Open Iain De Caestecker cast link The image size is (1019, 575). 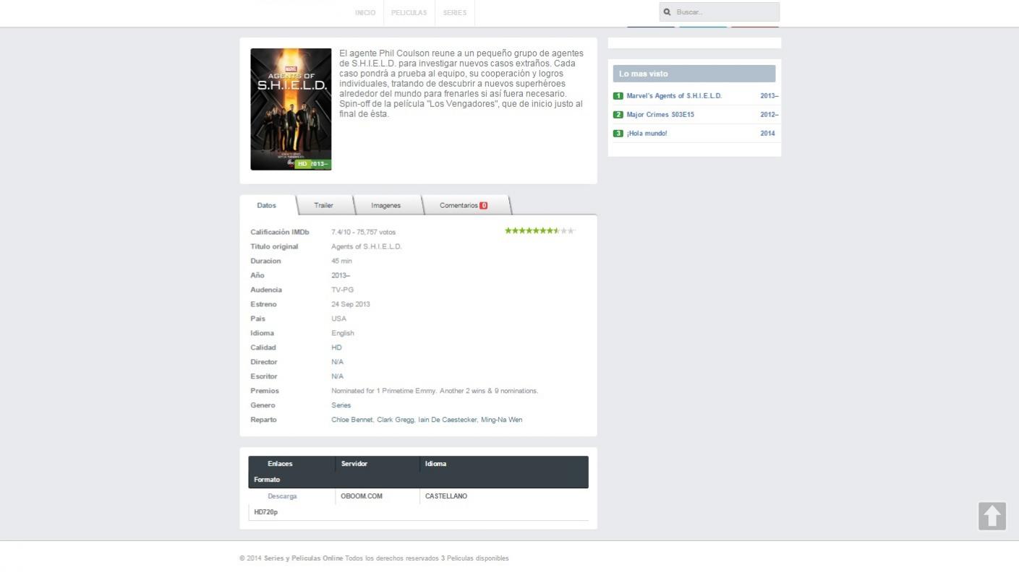447,420
